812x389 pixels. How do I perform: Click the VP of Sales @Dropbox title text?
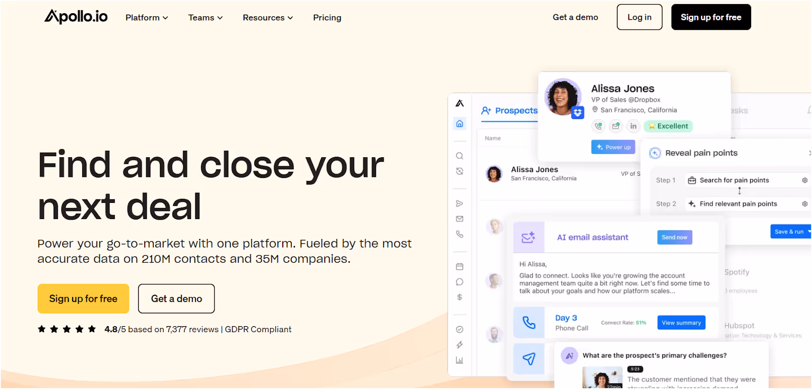click(x=626, y=99)
